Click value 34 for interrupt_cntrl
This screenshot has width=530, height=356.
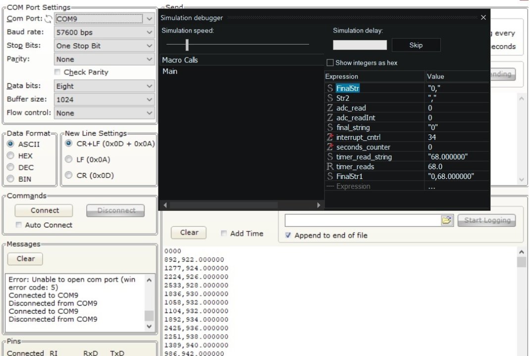pos(432,137)
